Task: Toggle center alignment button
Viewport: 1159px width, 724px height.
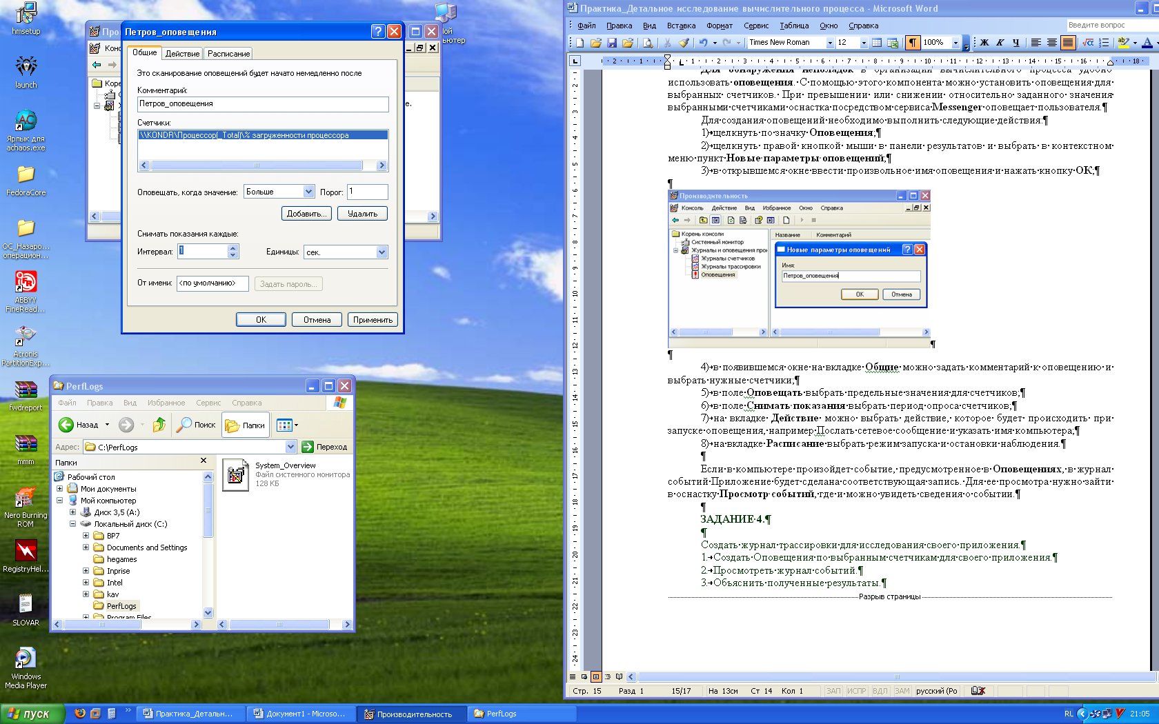Action: tap(1051, 43)
